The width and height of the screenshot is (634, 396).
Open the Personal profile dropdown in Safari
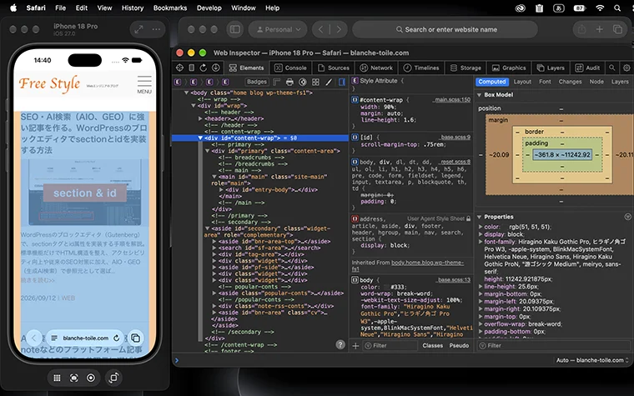pyautogui.click(x=278, y=29)
